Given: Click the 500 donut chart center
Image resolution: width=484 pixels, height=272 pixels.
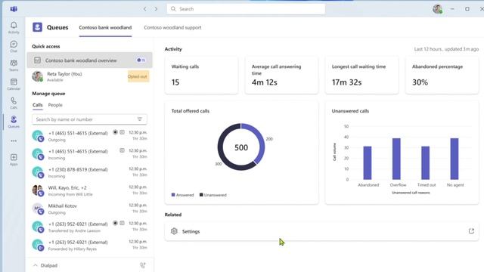Looking at the screenshot, I should point(241,147).
